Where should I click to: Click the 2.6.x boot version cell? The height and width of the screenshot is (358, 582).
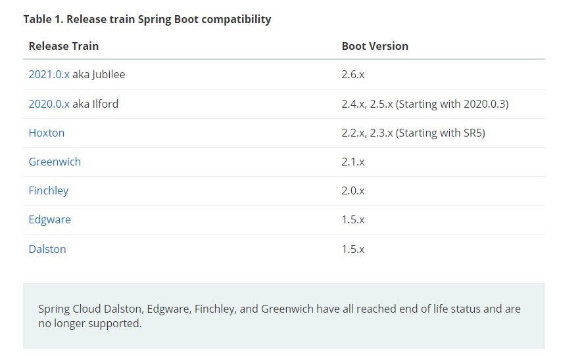click(353, 75)
